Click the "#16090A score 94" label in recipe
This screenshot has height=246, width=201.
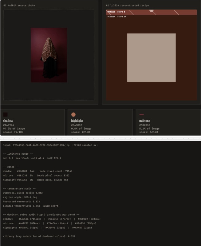point(117,17)
